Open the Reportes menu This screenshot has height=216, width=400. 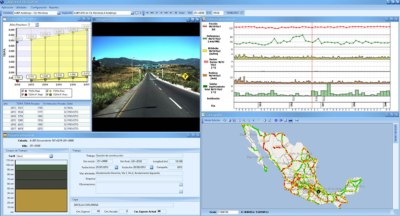[x=54, y=7]
